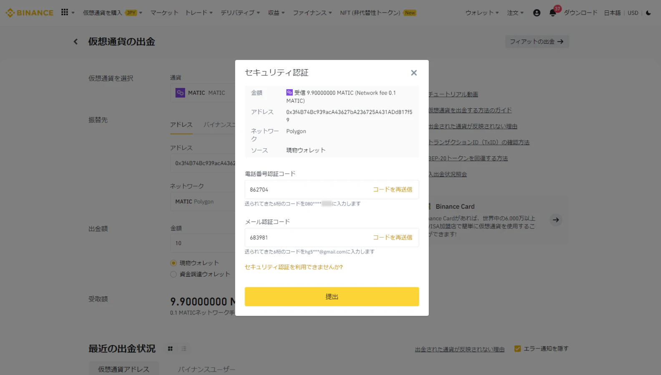Open マーケット in the top navigation
Screen dimensions: 661x375
coord(164,13)
